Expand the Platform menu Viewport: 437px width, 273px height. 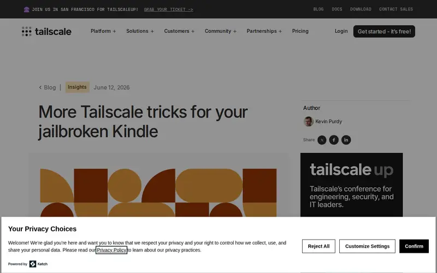click(103, 31)
